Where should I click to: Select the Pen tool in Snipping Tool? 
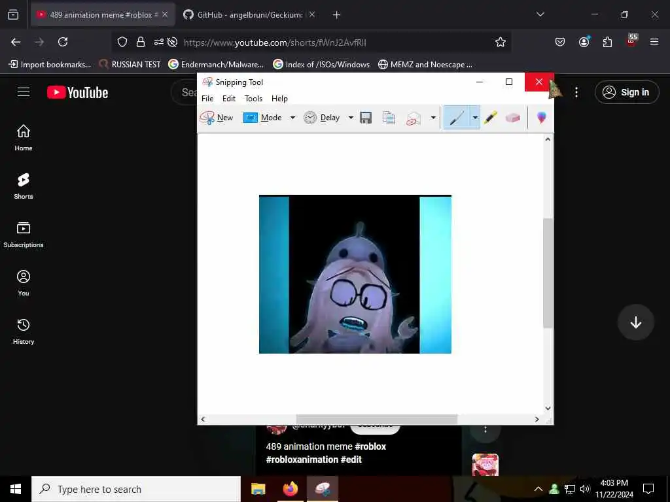point(457,118)
